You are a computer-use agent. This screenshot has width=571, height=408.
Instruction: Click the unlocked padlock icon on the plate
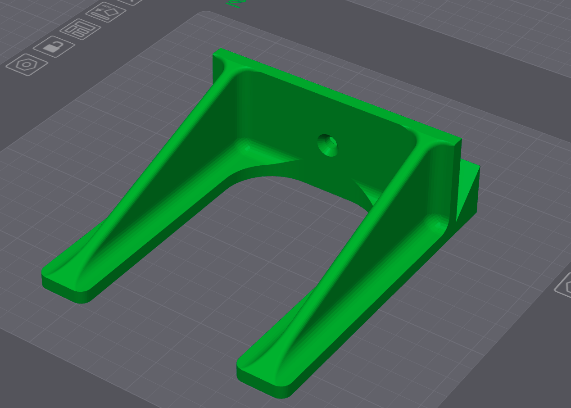tap(52, 47)
